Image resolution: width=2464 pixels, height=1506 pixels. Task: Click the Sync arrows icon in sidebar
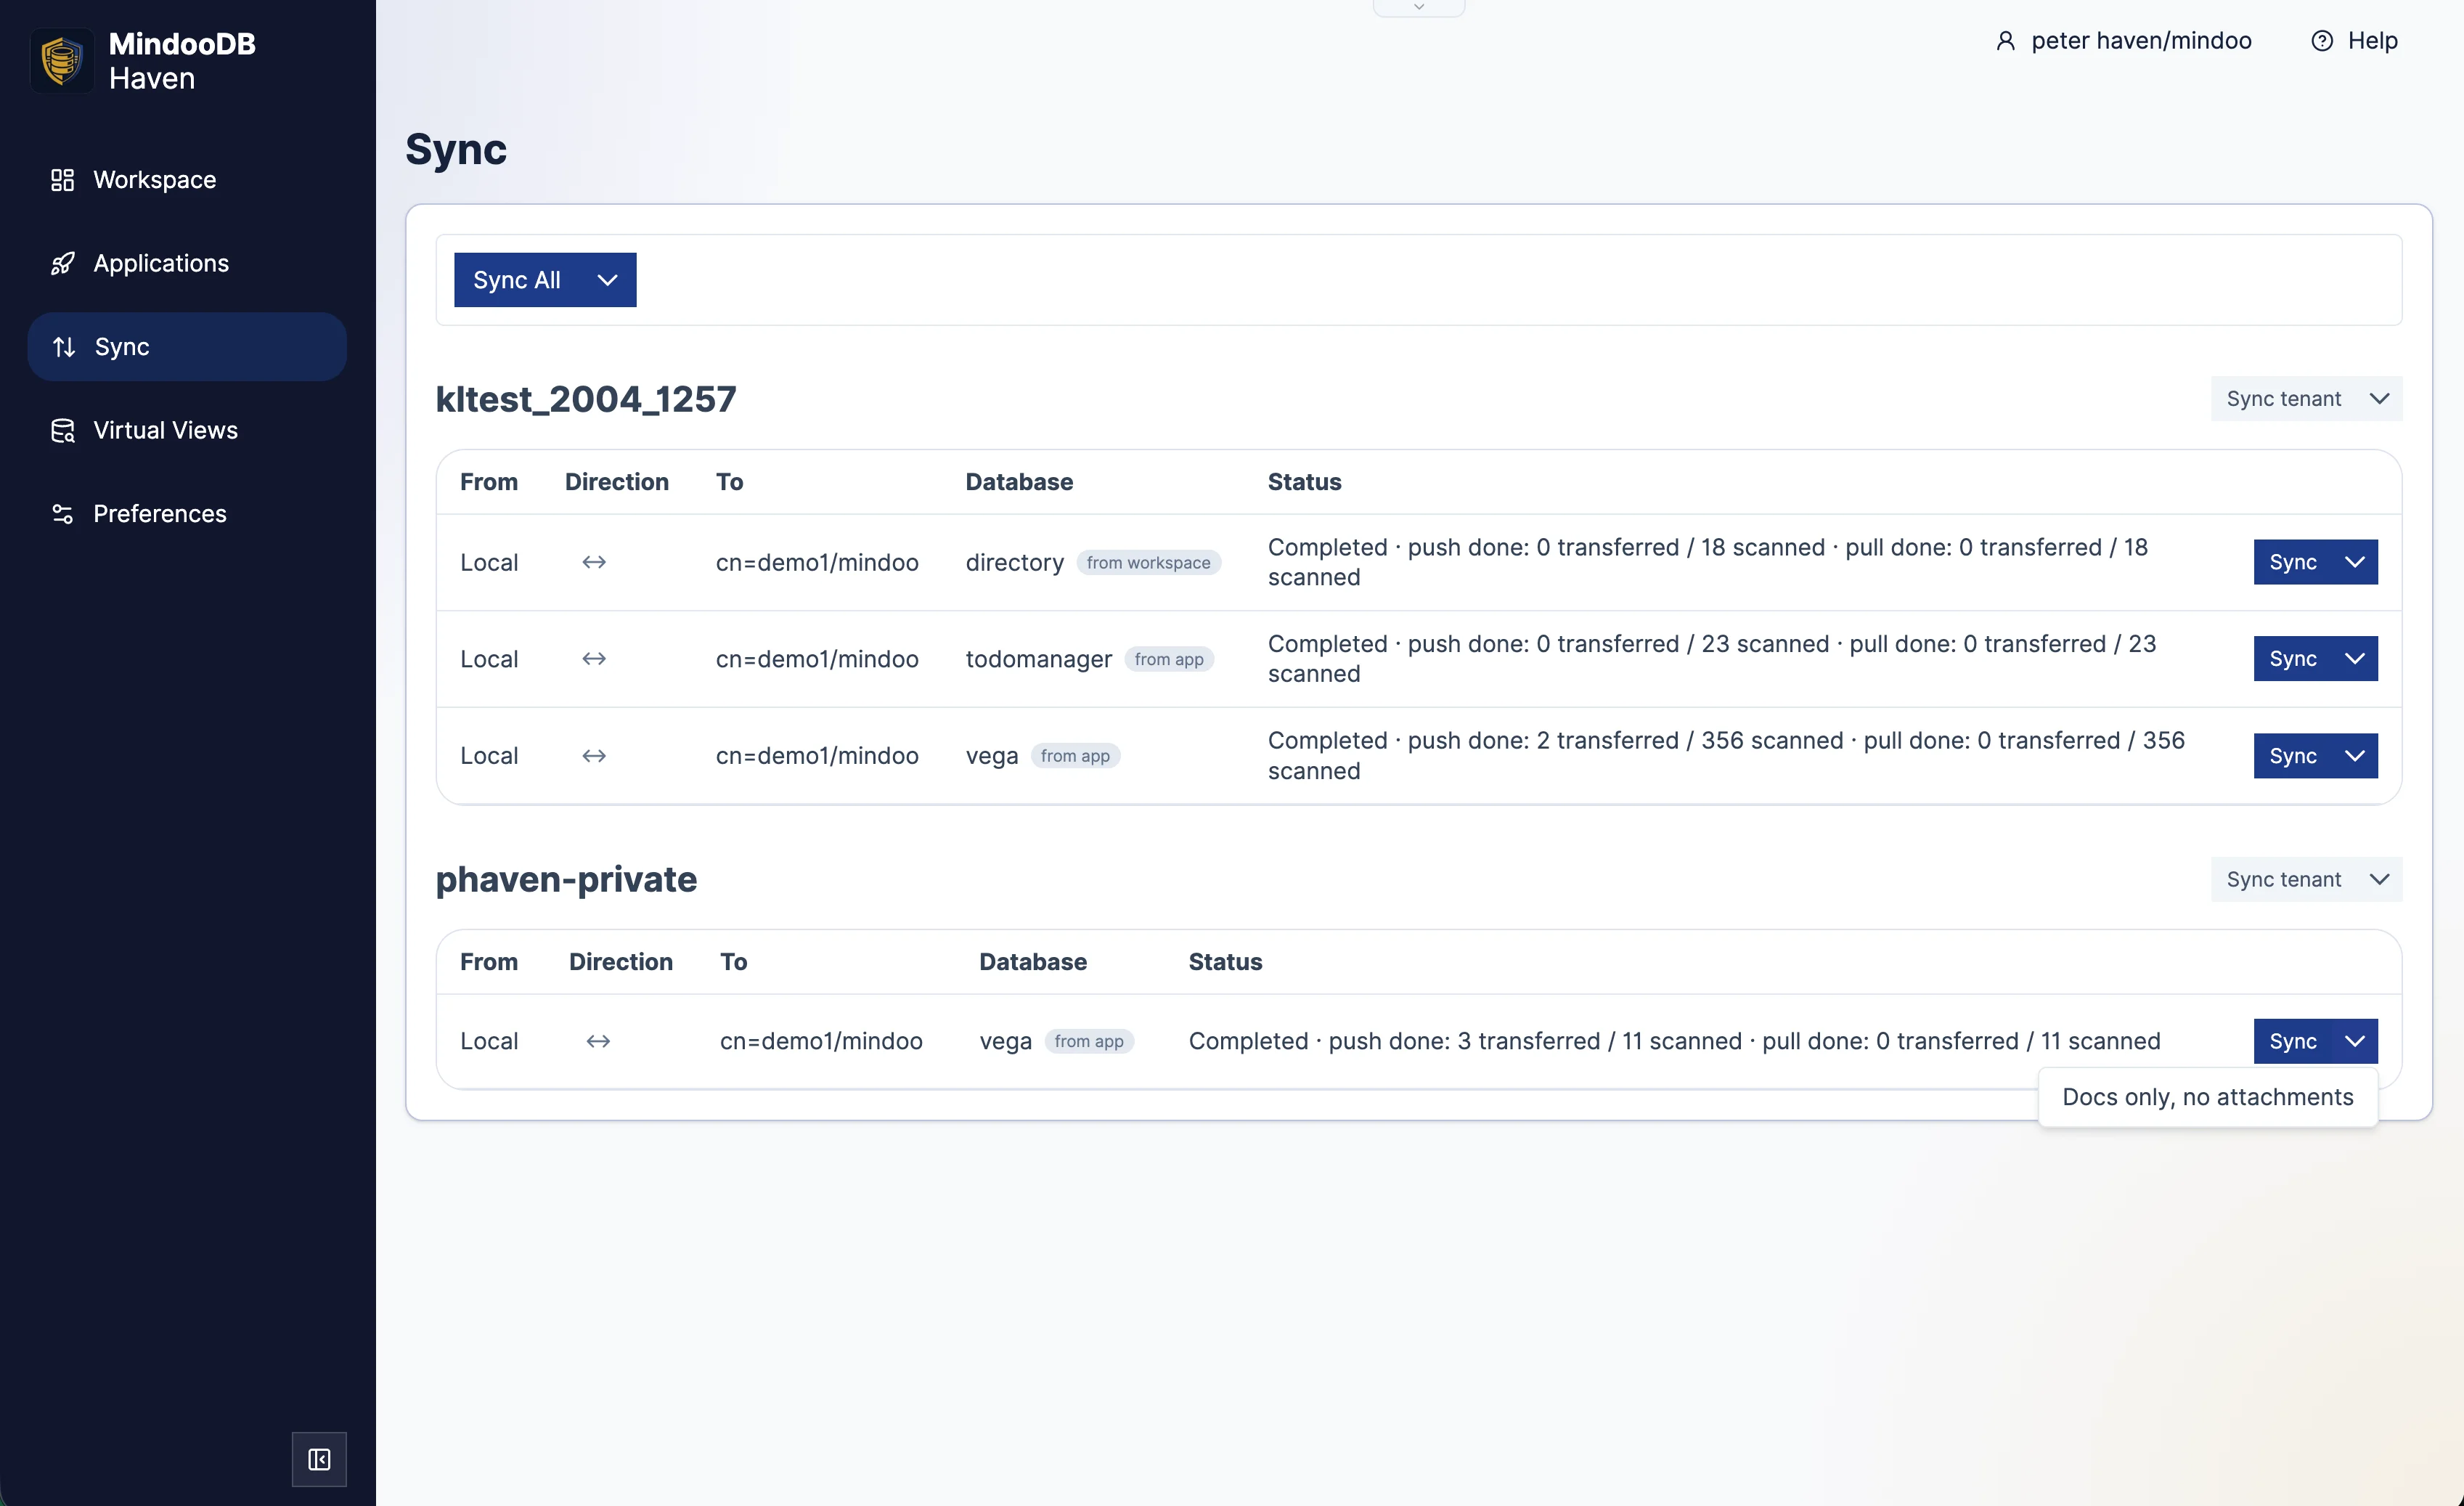[x=64, y=346]
